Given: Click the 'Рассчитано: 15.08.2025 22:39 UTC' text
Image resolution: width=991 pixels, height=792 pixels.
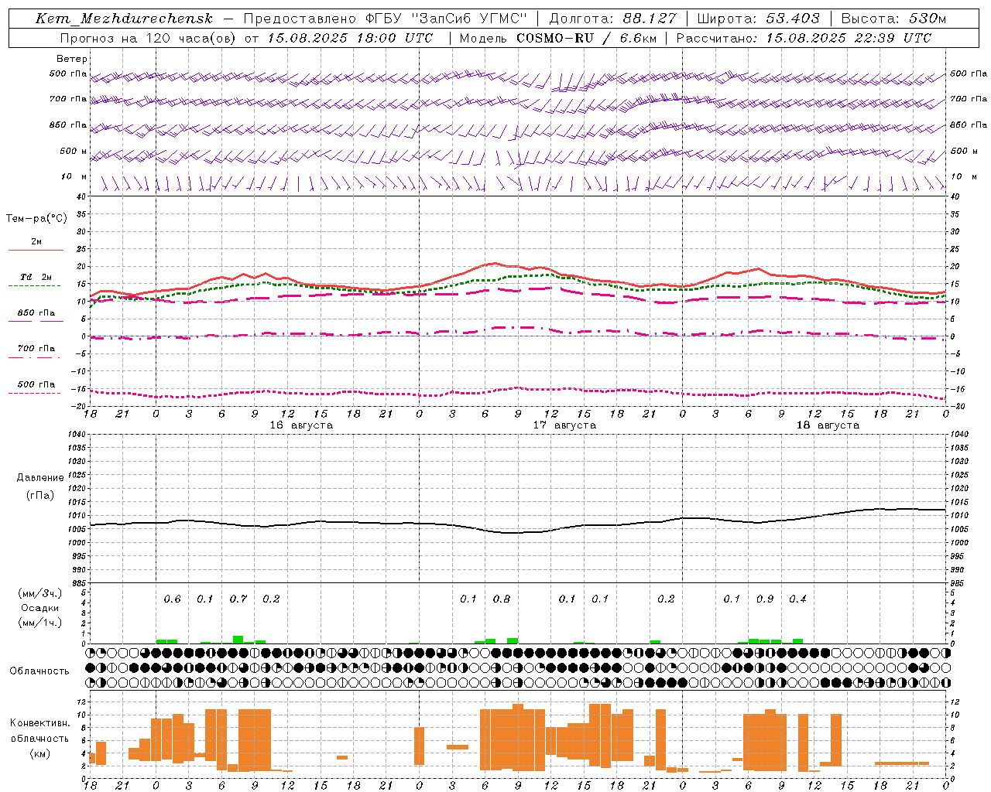Looking at the screenshot, I should [x=804, y=38].
